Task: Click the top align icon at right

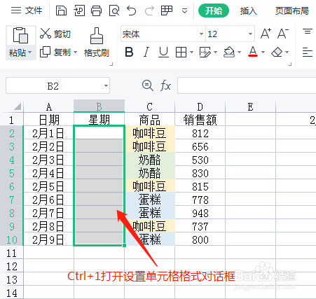Action: pyautogui.click(x=308, y=32)
